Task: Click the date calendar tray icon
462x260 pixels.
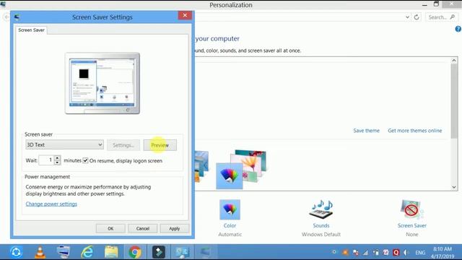Action: click(x=385, y=253)
